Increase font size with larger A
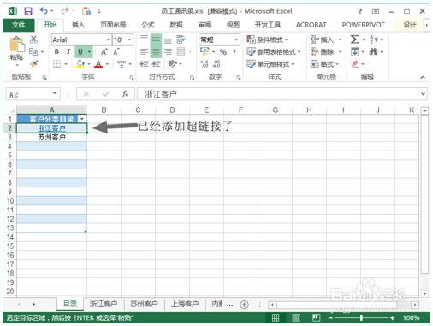433x326 pixels. (104, 52)
